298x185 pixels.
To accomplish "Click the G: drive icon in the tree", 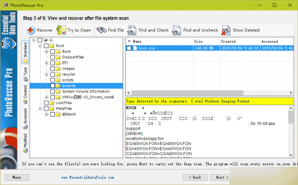I will coord(45,40).
